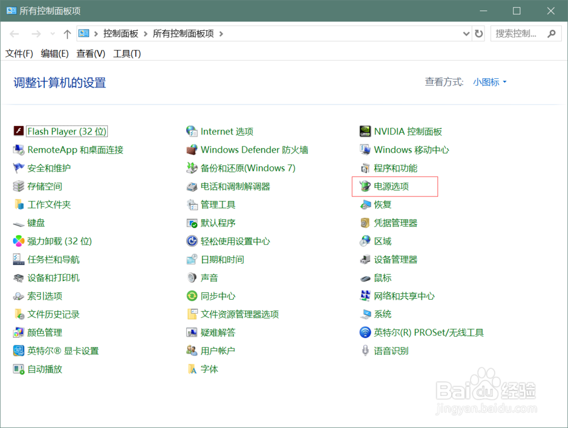Open 文件历史记录 link
Viewport: 568px width, 428px height.
(53, 314)
